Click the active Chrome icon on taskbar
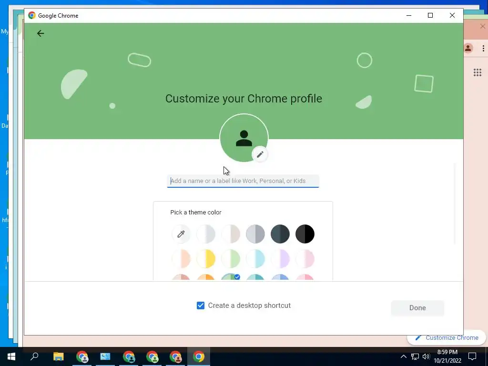Screen dimensions: 488x366 click(x=199, y=356)
